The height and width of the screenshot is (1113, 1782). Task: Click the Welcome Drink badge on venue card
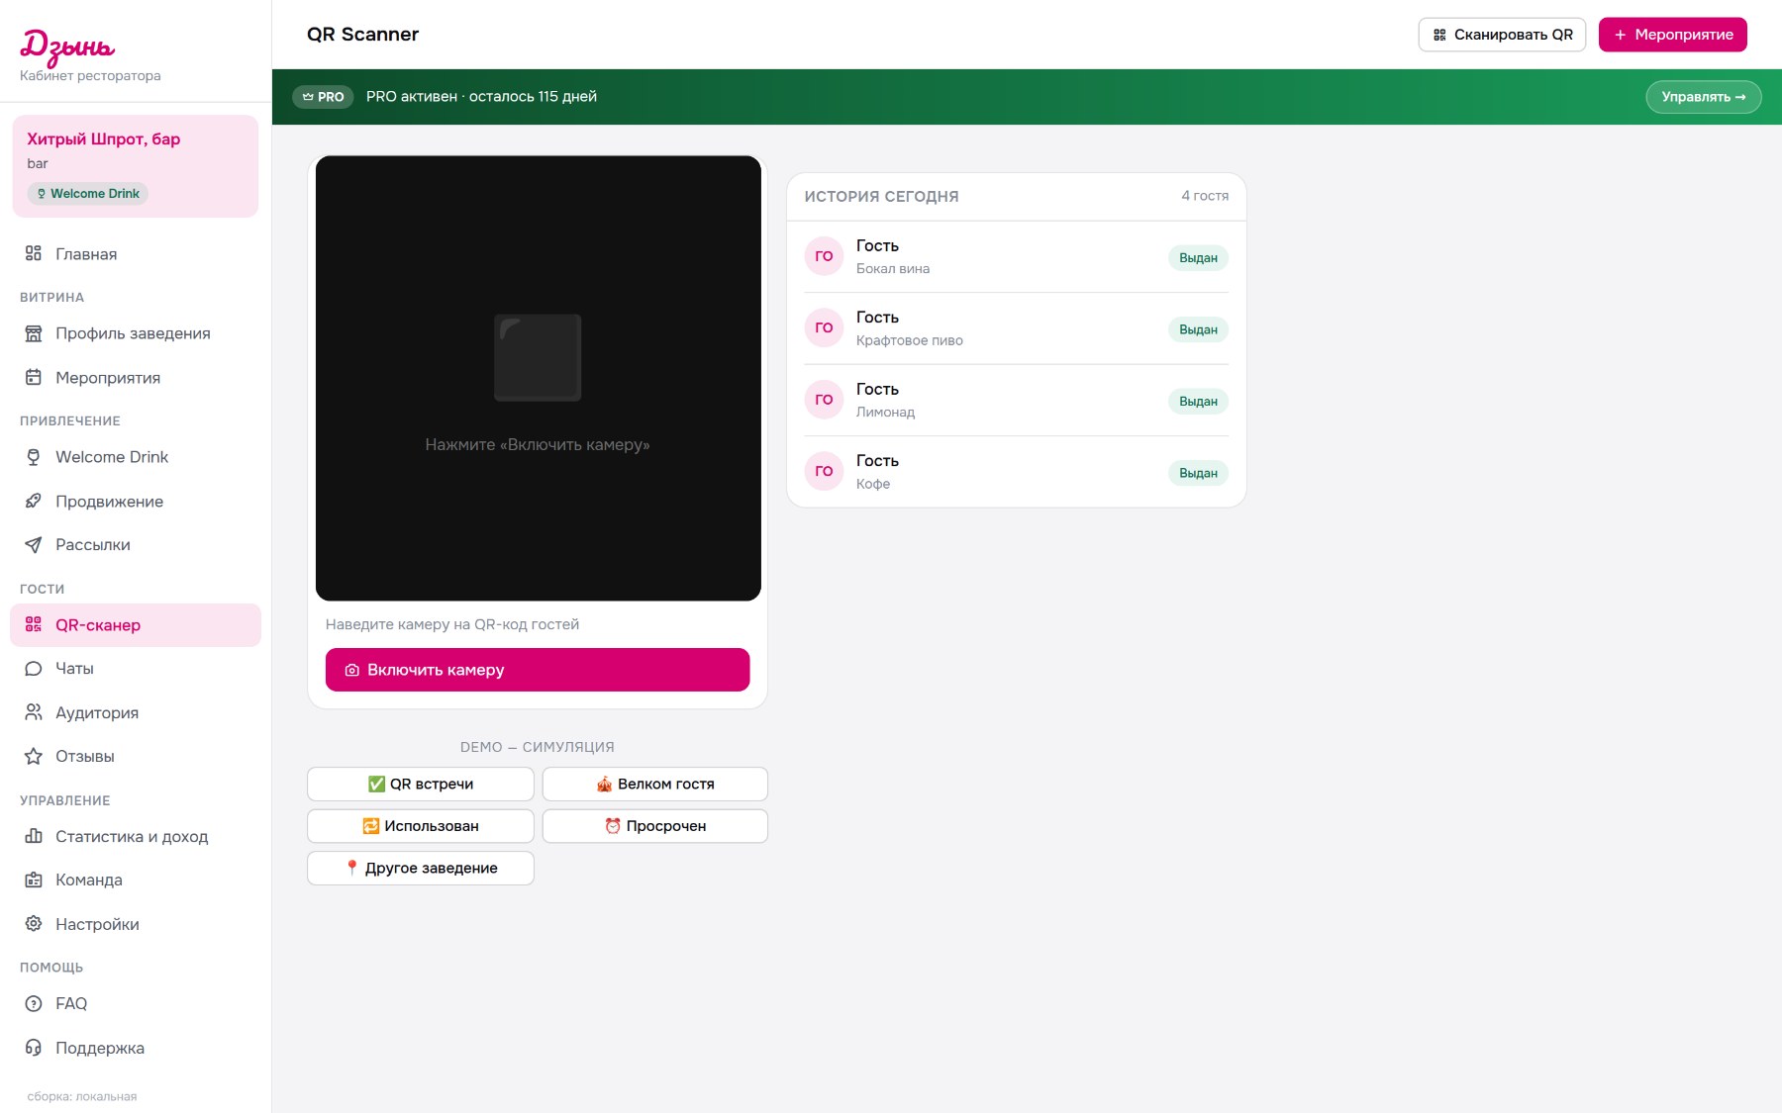tap(88, 194)
